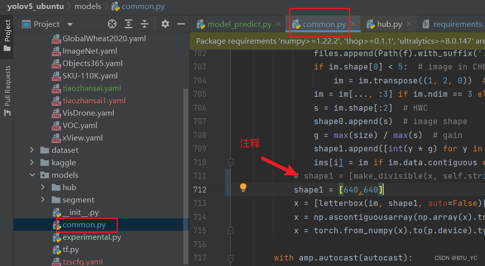Click fold marker on line 717
Screen dimensions: 485x266
click(x=230, y=258)
